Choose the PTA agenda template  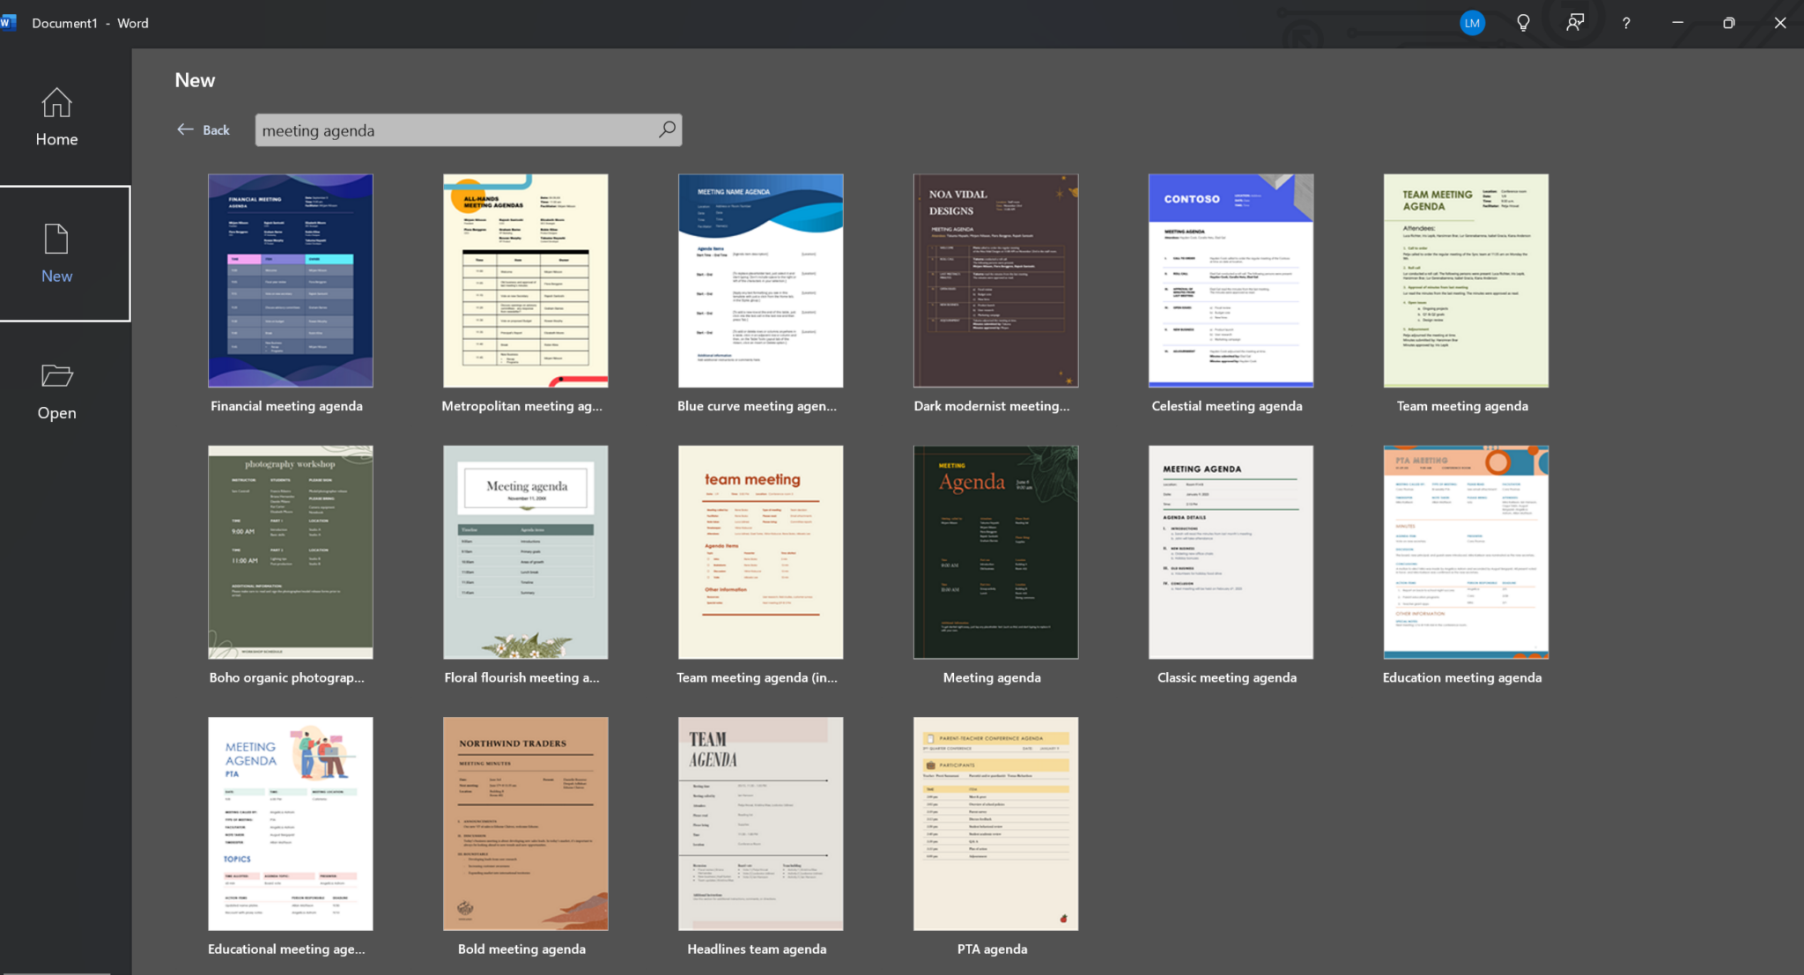point(995,823)
